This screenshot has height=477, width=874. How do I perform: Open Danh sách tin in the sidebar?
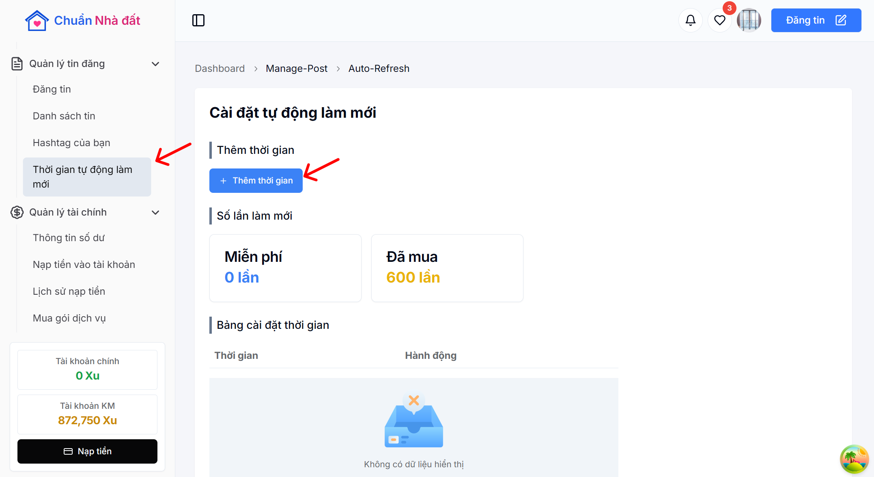pos(64,116)
